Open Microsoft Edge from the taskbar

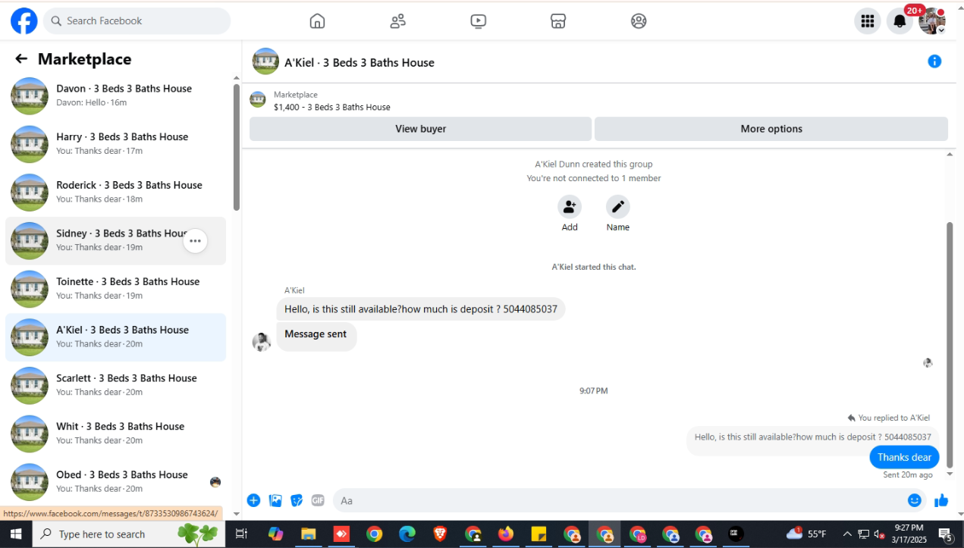[x=407, y=534]
